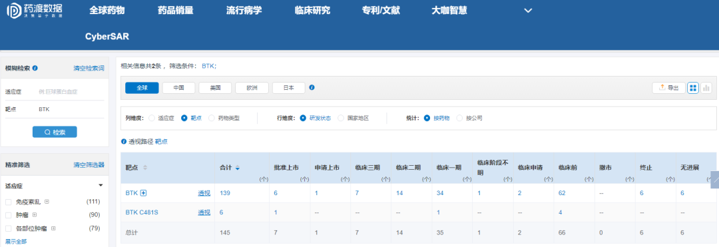This screenshot has width=719, height=247.
Task: Open BTK 临床三期 count 7
Action: (358, 193)
